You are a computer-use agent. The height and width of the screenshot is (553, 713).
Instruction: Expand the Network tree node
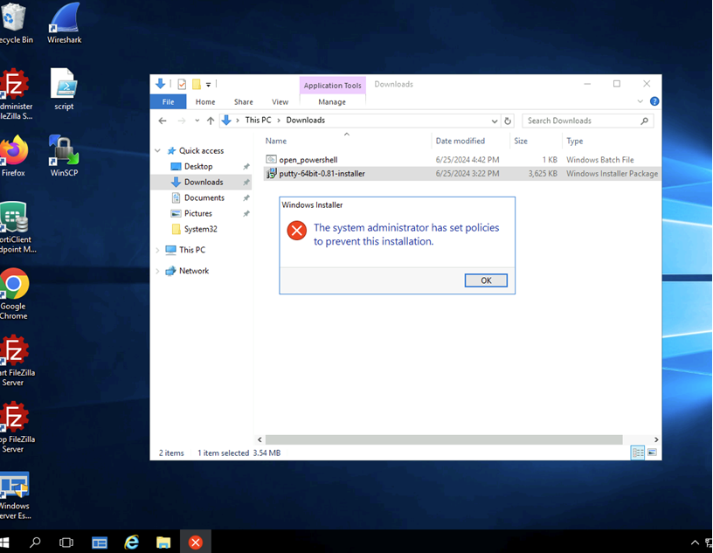click(158, 271)
